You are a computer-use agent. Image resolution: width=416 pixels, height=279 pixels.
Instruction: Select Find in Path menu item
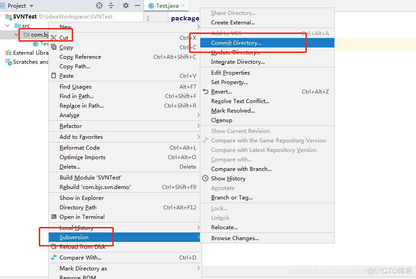124,96
